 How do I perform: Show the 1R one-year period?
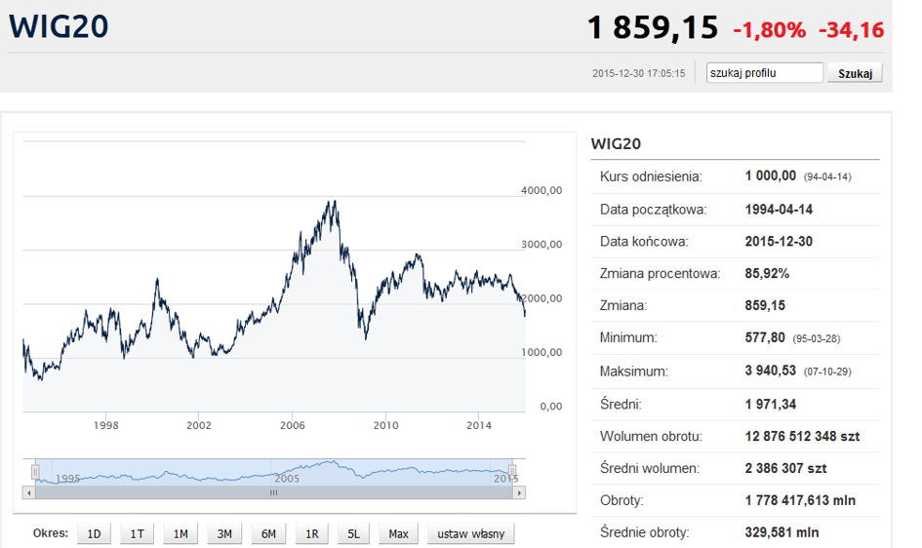pyautogui.click(x=311, y=533)
